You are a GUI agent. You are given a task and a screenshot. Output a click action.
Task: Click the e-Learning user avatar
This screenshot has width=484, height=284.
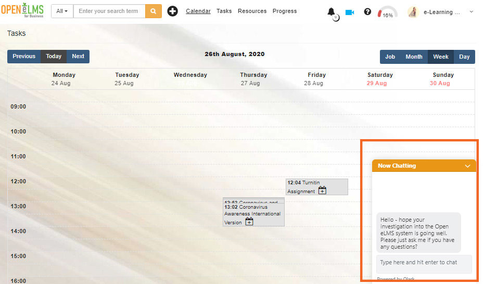point(414,11)
